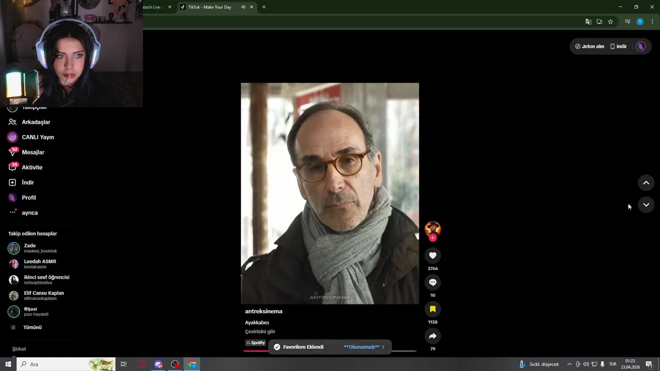Click the İndir app download button at top

pos(618,46)
